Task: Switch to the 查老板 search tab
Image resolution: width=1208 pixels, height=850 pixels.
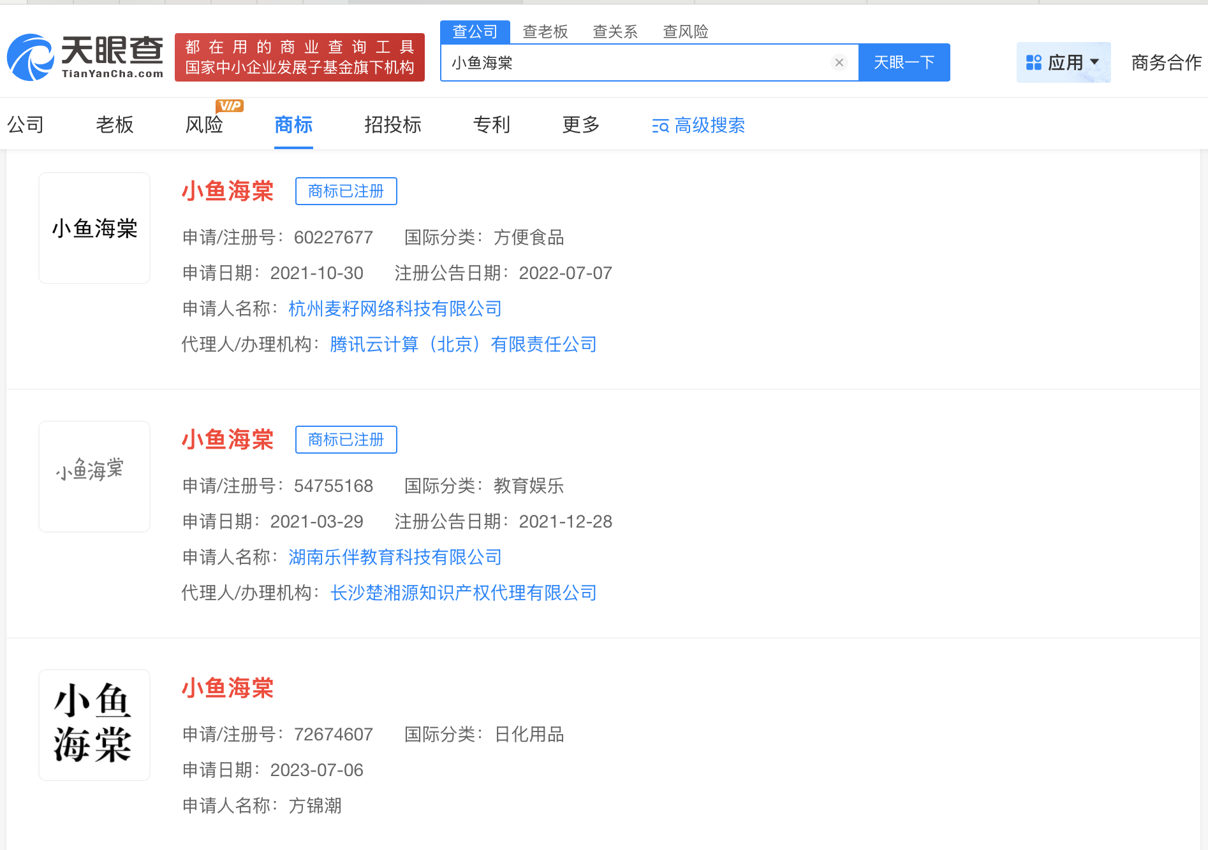Action: coord(545,32)
